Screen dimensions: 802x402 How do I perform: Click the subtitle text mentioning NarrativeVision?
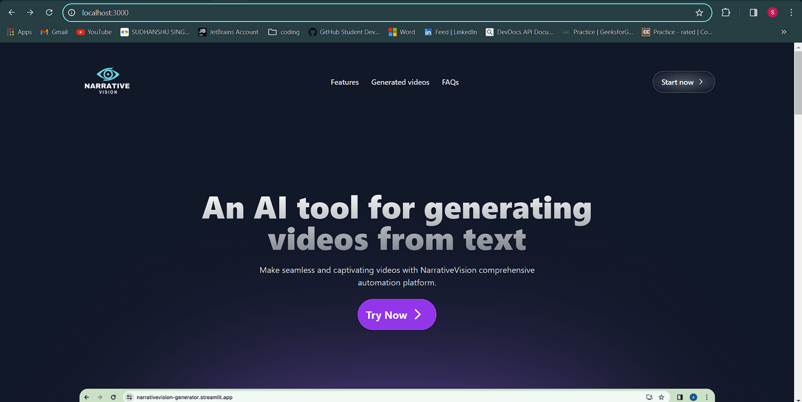pos(397,276)
